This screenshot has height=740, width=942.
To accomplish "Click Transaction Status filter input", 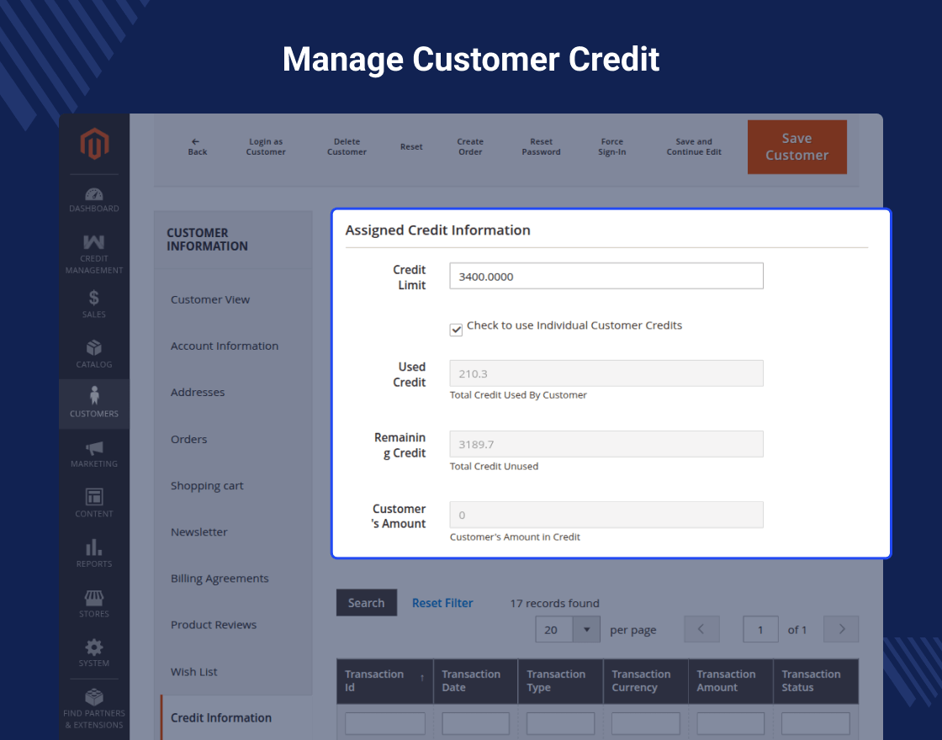I will coord(816,724).
